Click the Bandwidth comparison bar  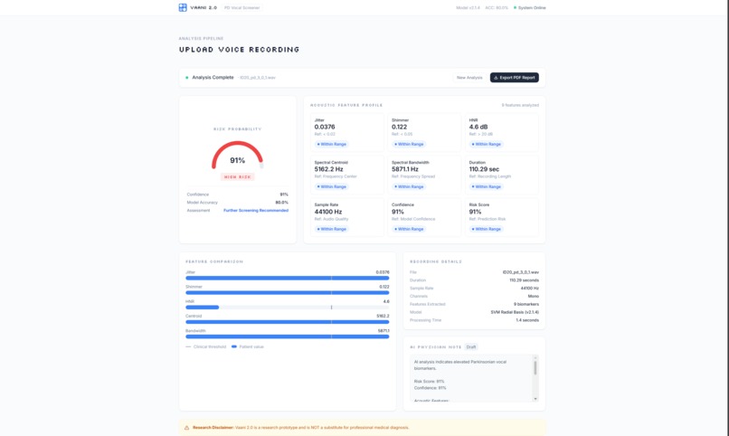pos(288,336)
